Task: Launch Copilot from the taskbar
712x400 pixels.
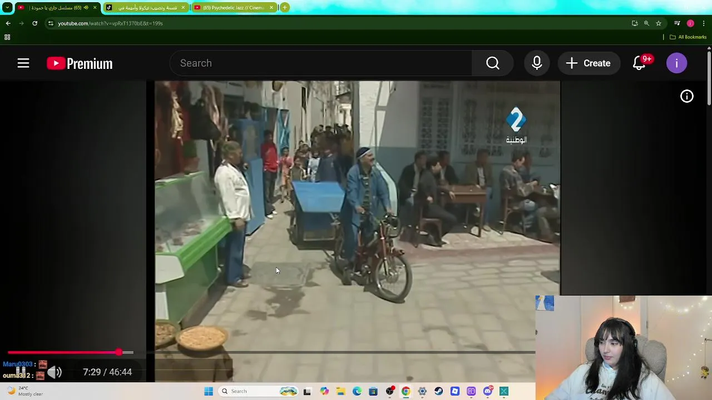Action: click(x=324, y=391)
